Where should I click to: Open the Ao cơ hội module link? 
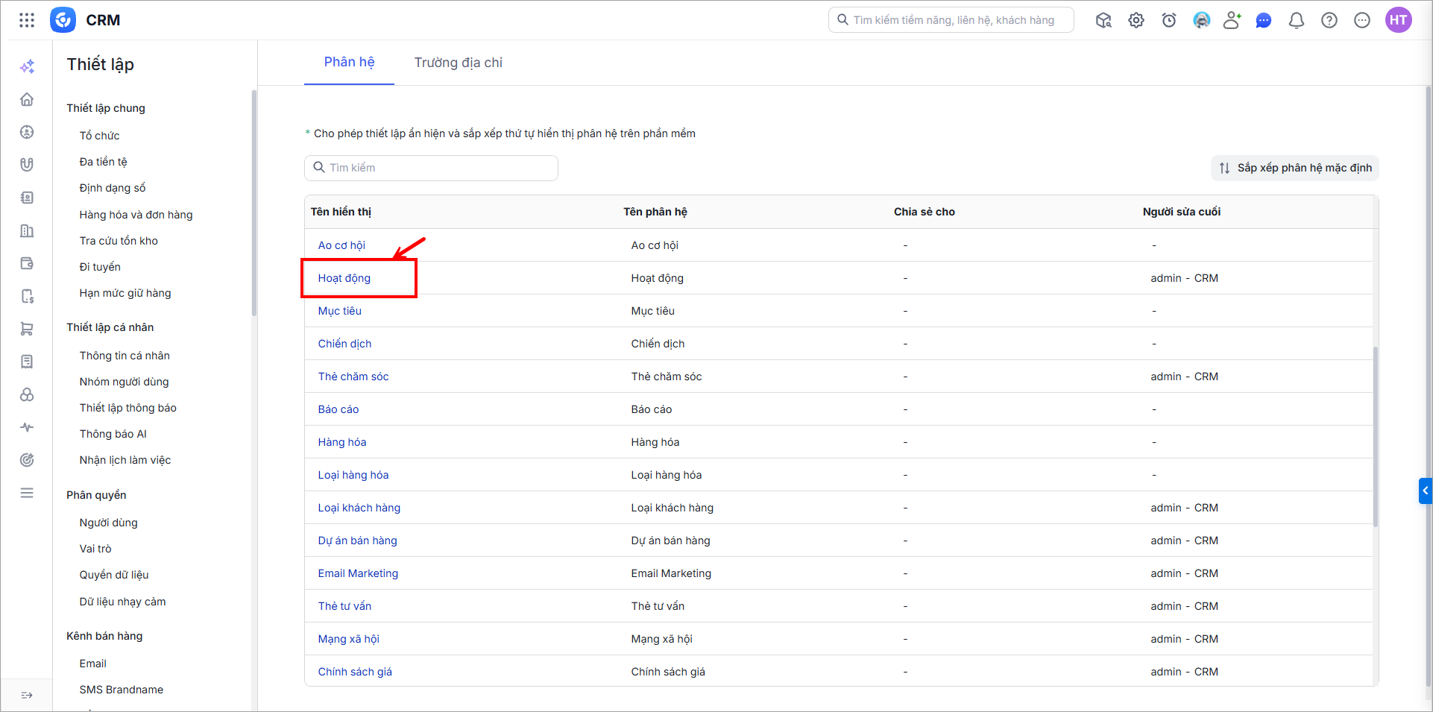(341, 245)
